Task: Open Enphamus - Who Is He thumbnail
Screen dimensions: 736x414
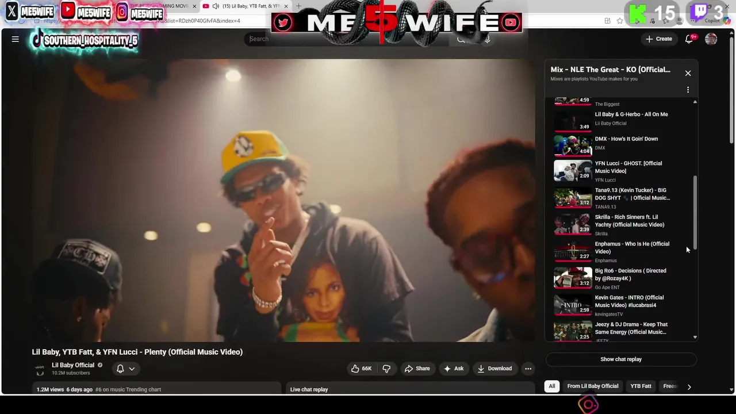Action: tap(573, 252)
